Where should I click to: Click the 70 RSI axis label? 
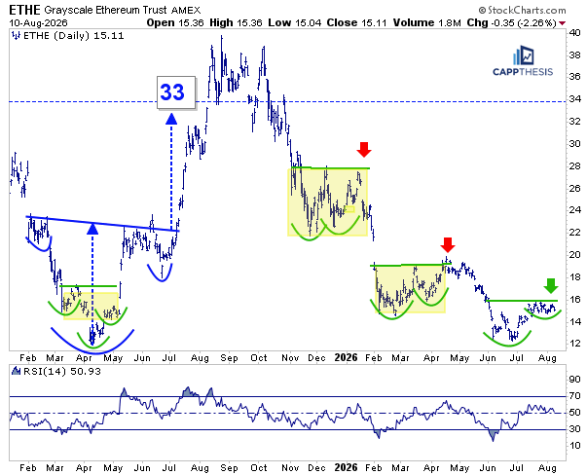click(x=574, y=395)
